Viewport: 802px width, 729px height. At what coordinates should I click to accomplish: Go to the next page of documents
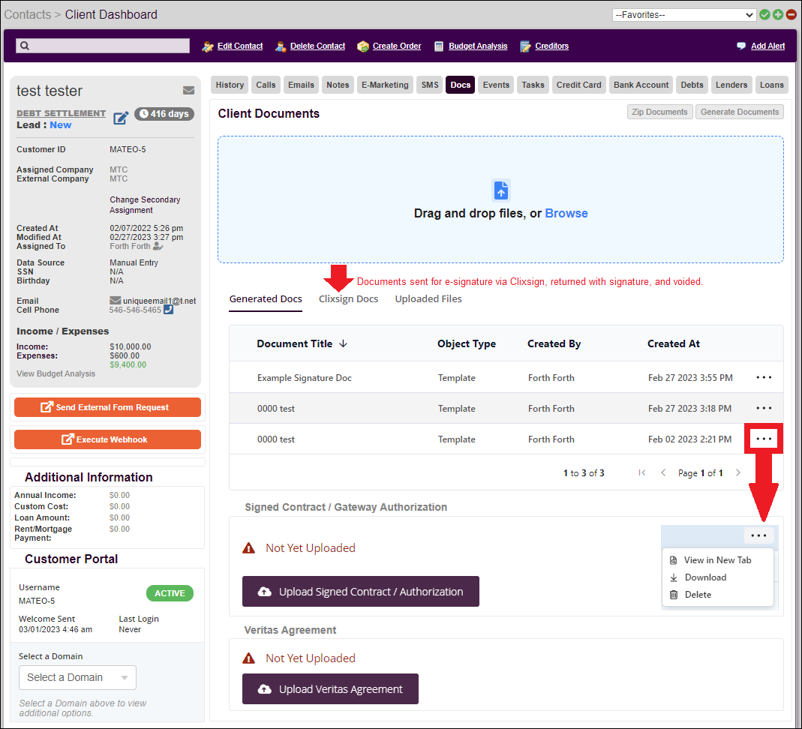(x=738, y=473)
